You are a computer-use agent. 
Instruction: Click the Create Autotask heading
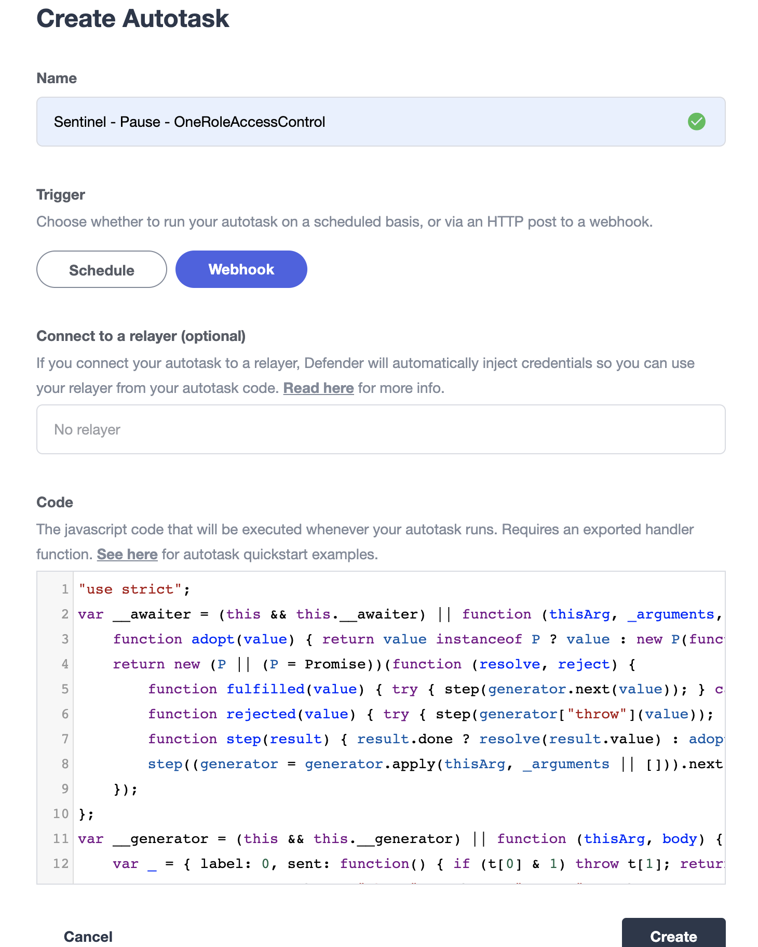133,19
